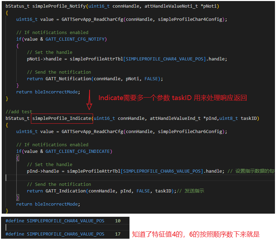The width and height of the screenshot is (276, 239).
Task: Click the simpleProfile_Indicate function name
Action: tap(62, 118)
